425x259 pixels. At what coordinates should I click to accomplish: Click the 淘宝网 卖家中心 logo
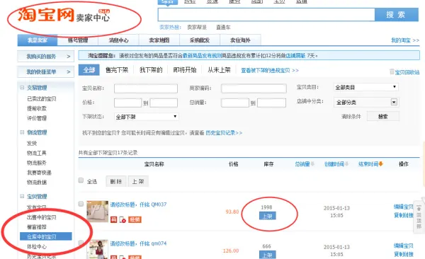click(x=64, y=15)
